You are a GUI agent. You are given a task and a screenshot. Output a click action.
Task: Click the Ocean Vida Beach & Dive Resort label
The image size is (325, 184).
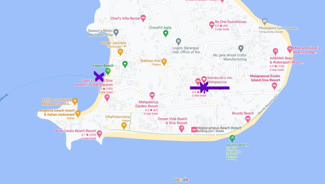tap(172, 121)
